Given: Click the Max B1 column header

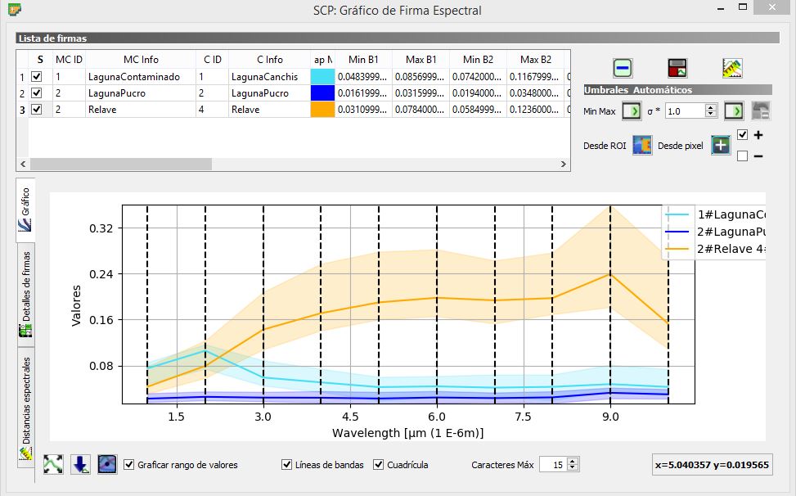Looking at the screenshot, I should pyautogui.click(x=420, y=60).
